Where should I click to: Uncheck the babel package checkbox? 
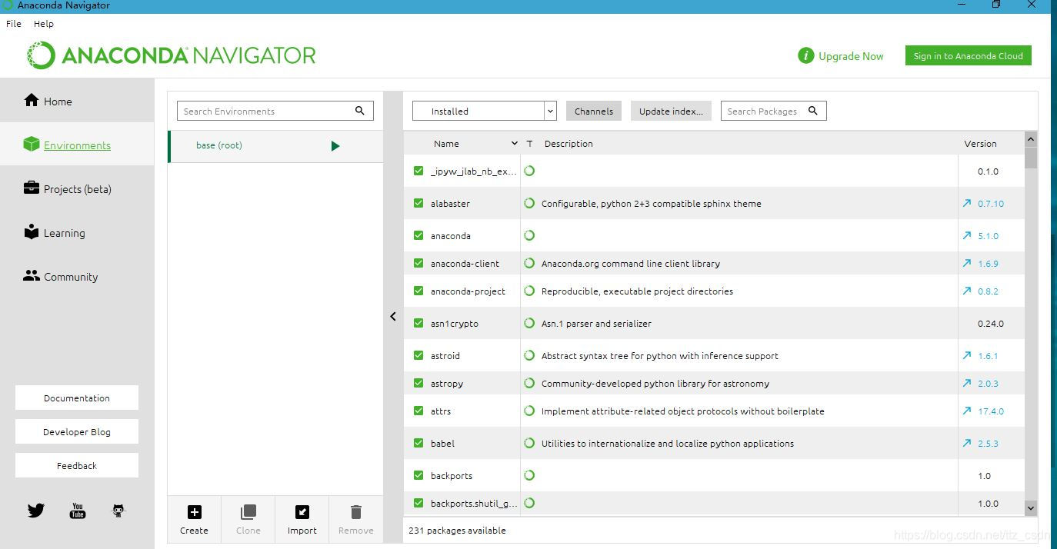click(418, 443)
